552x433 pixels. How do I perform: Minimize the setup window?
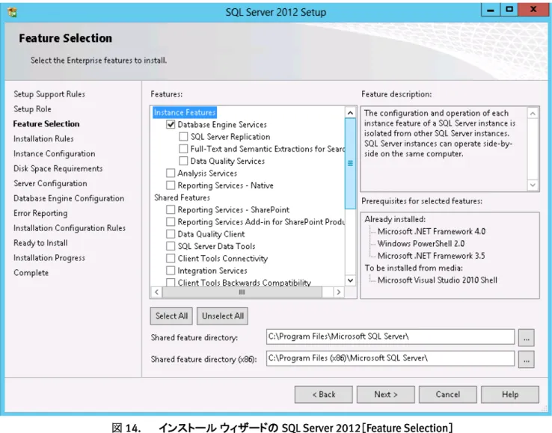(x=491, y=10)
